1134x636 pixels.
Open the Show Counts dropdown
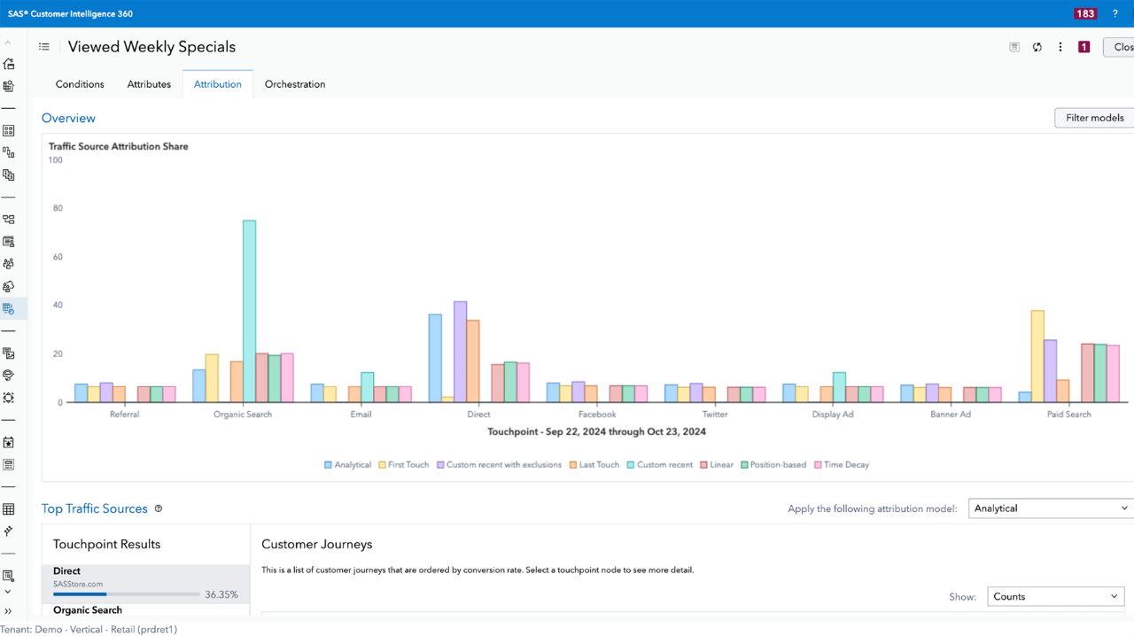point(1055,597)
